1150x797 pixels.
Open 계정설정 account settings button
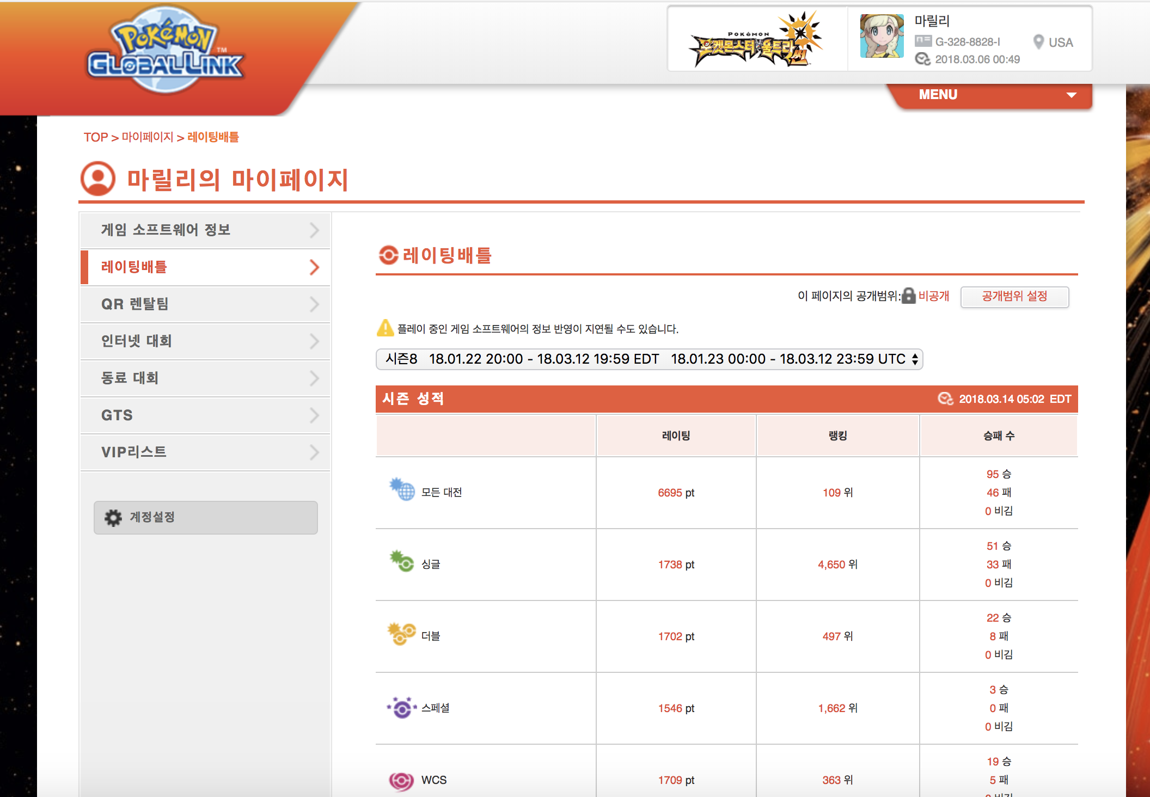point(206,518)
